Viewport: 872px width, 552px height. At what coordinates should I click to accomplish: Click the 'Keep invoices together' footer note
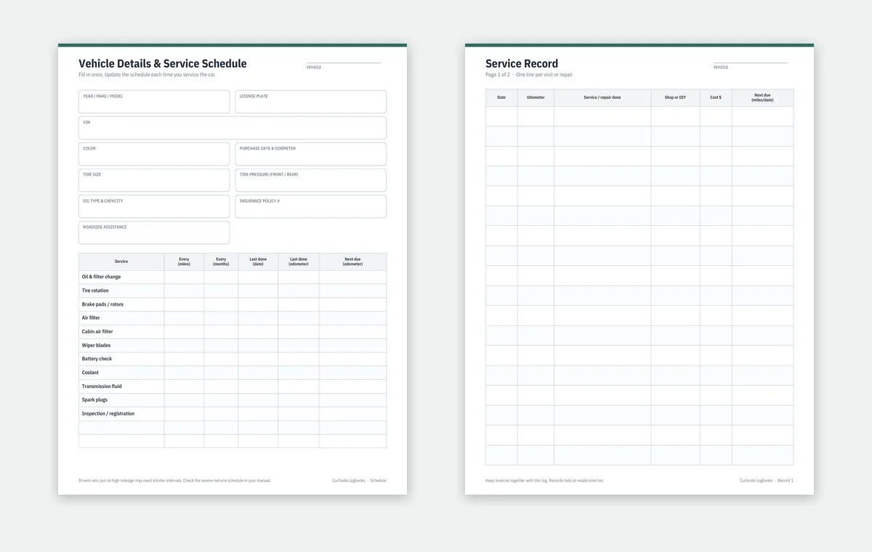coord(544,481)
